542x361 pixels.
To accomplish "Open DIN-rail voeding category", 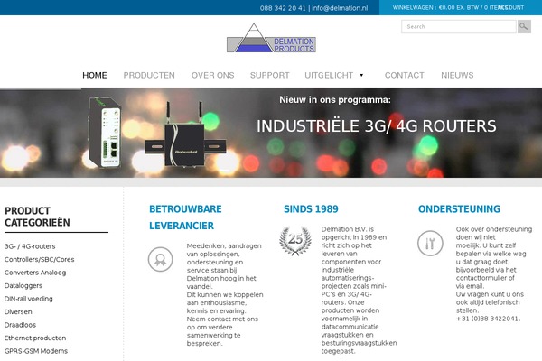I will [28, 299].
